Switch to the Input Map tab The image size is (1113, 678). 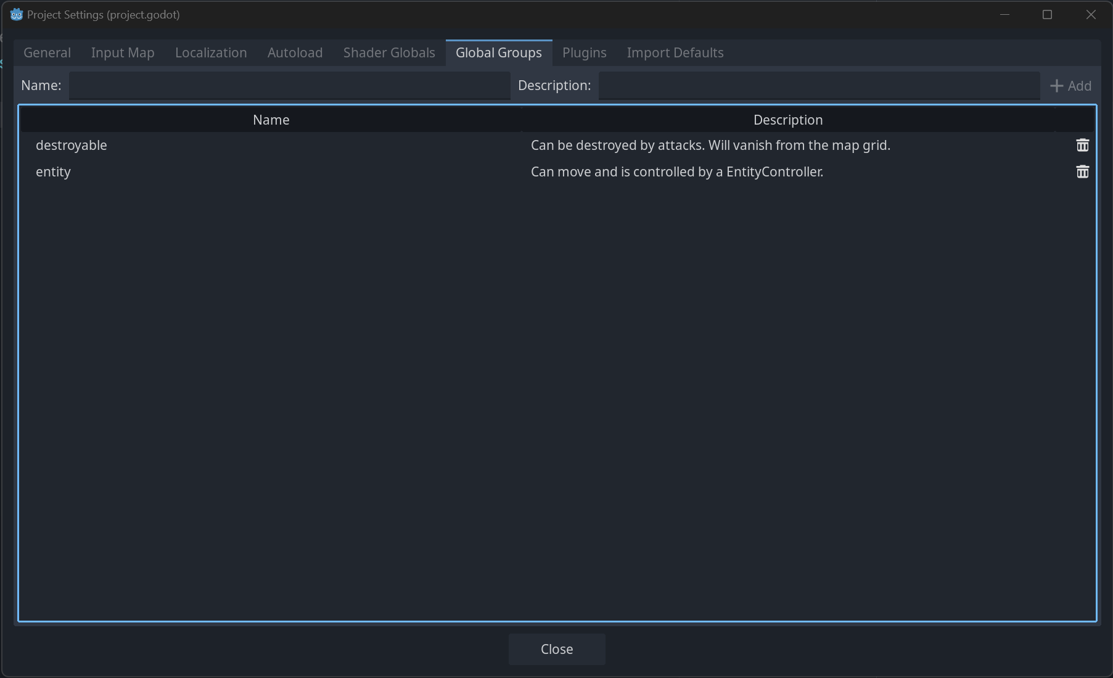tap(122, 52)
